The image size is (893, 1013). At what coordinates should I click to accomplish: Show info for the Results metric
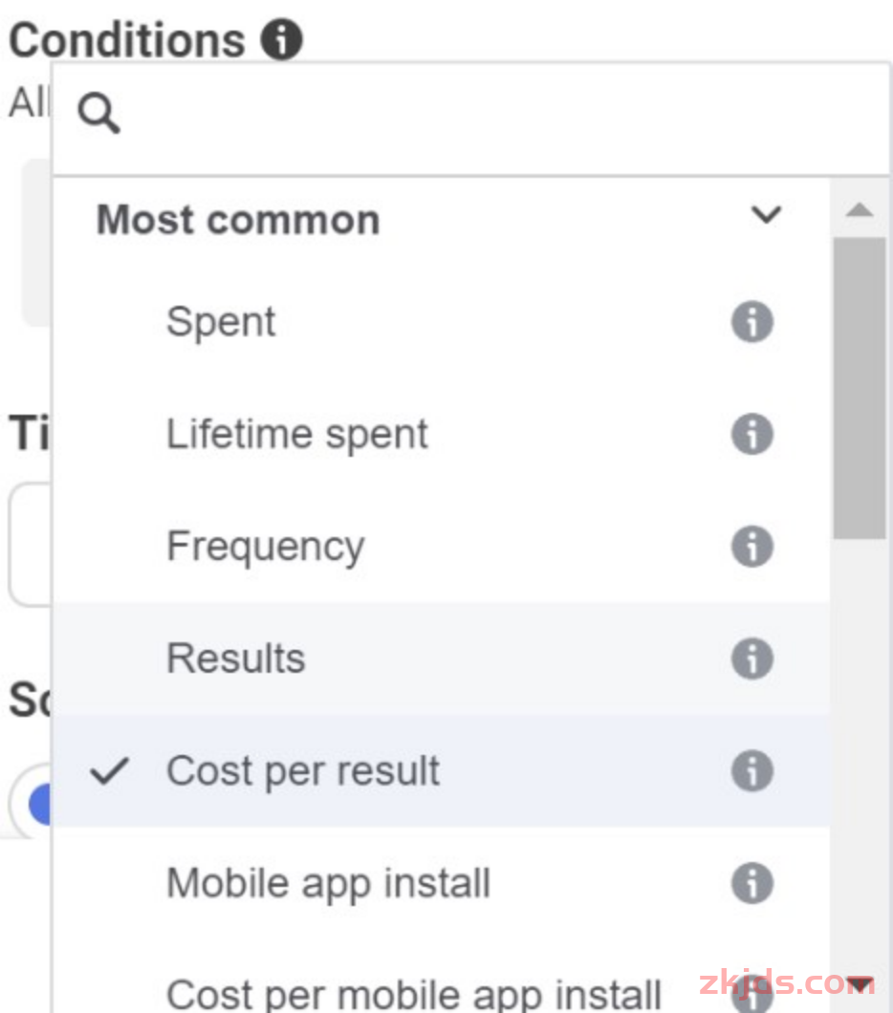752,658
